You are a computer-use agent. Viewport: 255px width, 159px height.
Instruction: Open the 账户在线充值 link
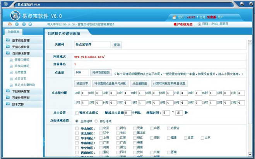pyautogui.click(x=183, y=24)
